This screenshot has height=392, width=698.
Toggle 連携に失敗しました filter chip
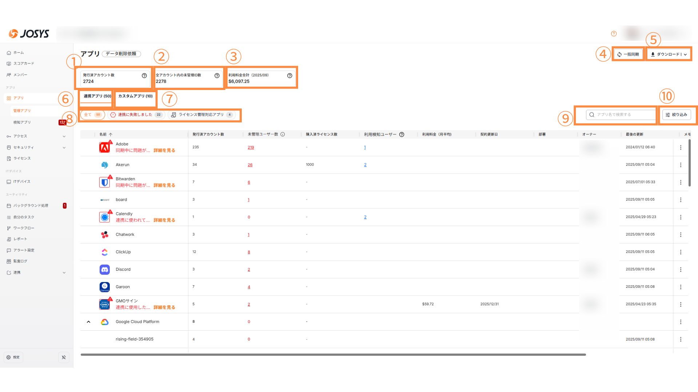click(136, 115)
